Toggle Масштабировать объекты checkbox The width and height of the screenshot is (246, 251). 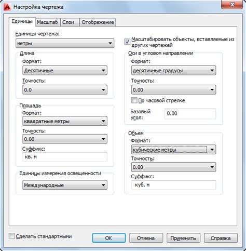(127, 42)
